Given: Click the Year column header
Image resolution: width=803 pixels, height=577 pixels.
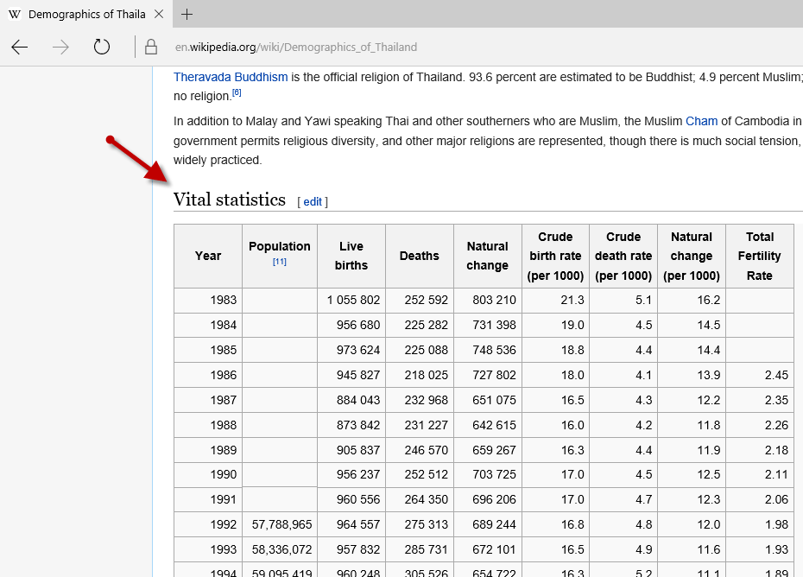Looking at the screenshot, I should [x=208, y=257].
